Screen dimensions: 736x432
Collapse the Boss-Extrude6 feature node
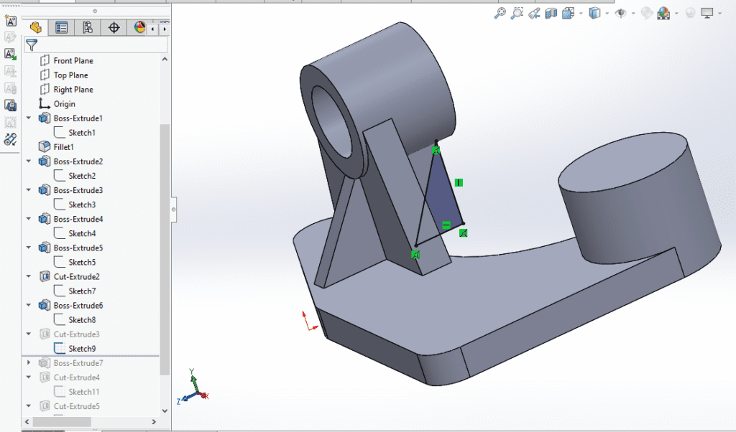[29, 305]
